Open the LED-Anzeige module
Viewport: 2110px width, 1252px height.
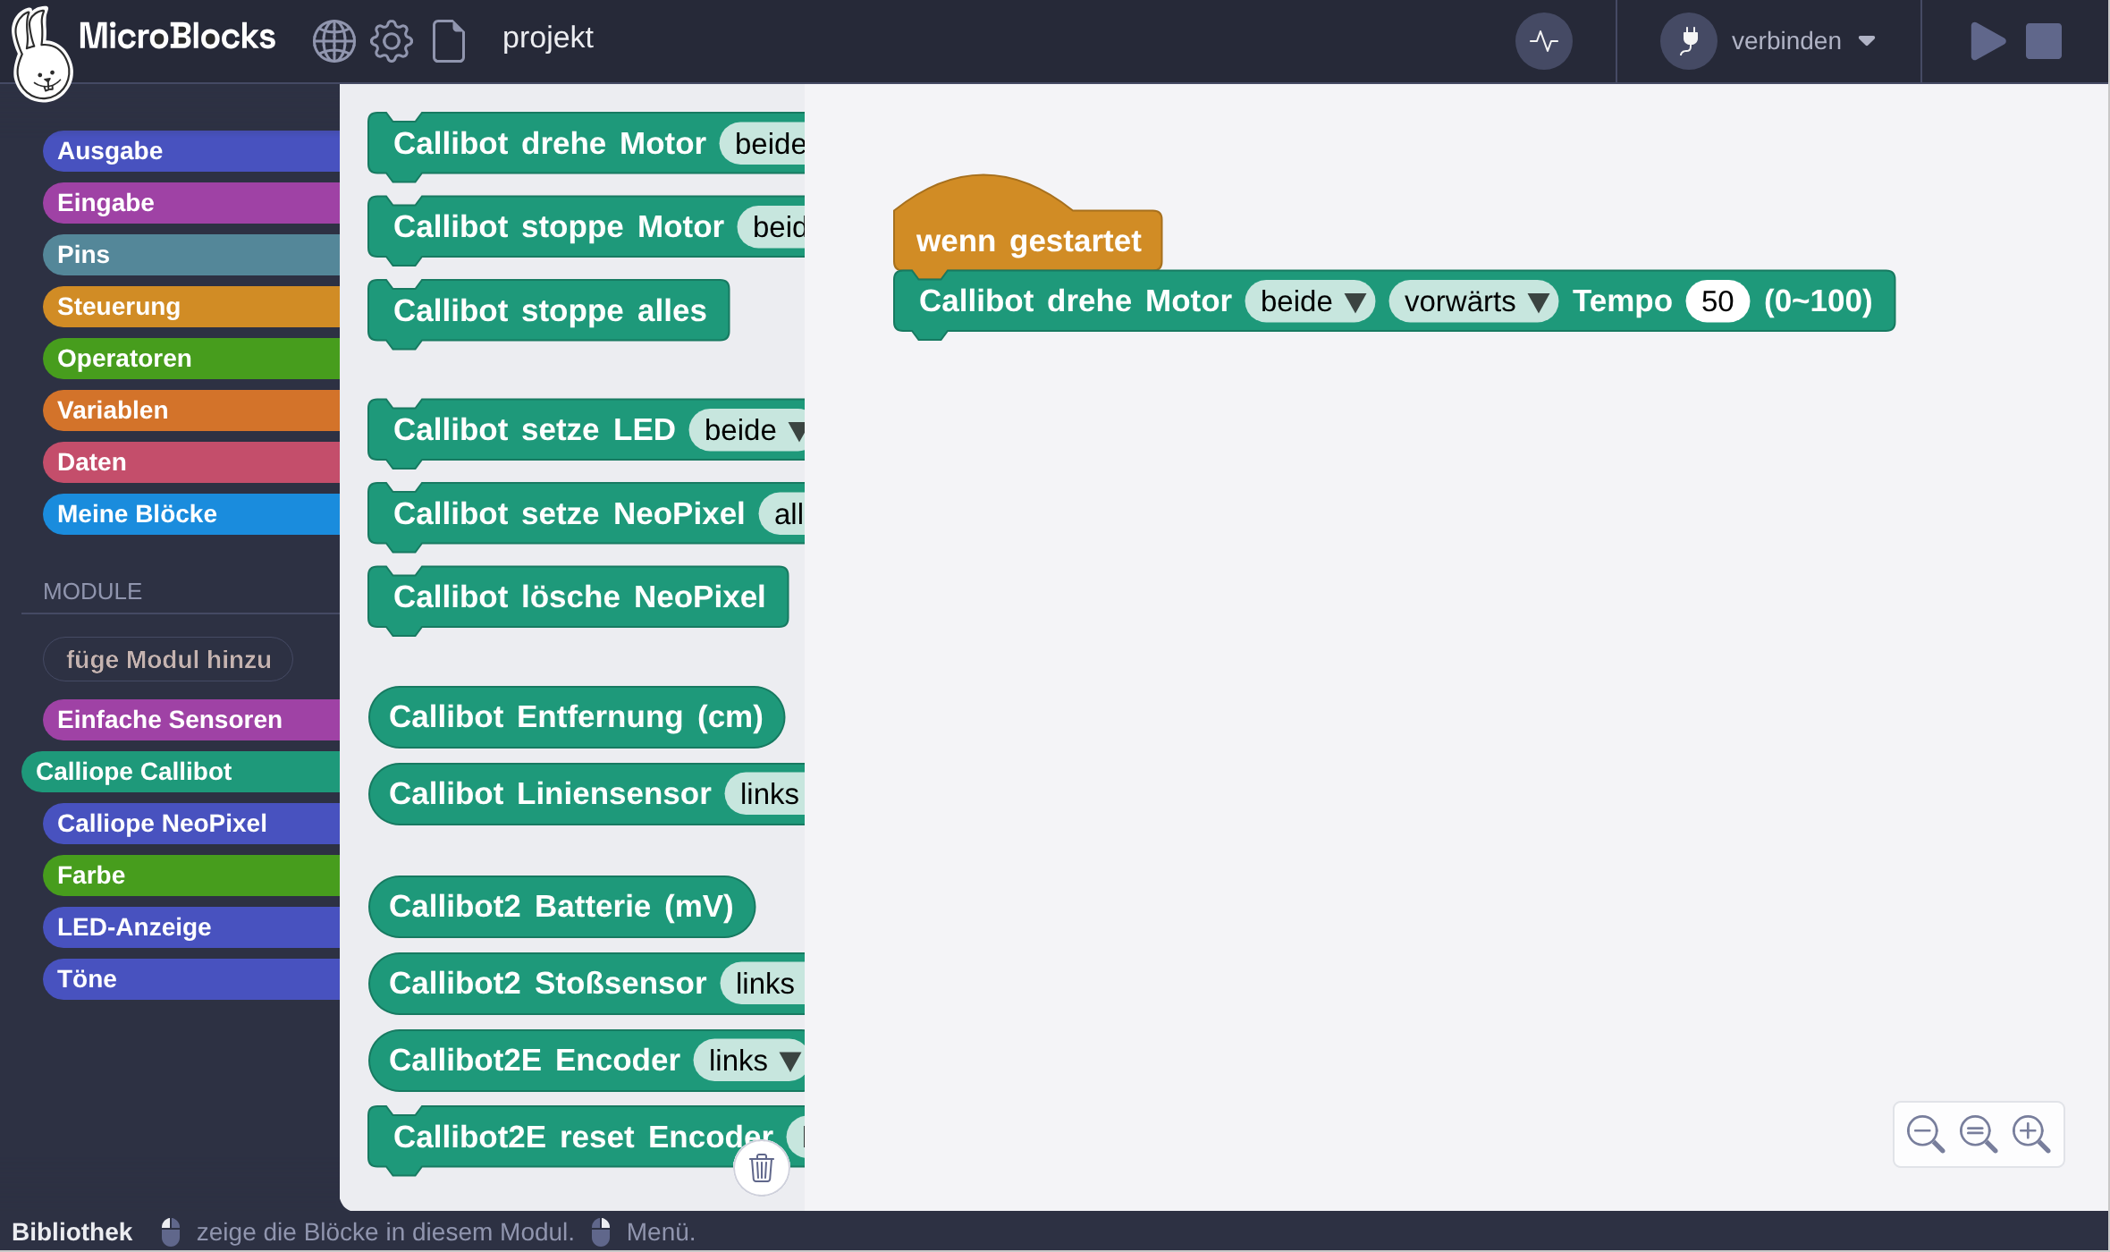[191, 926]
